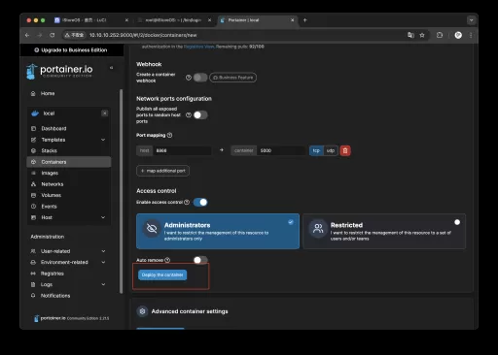Screen dimensions: 498x355
Task: Select the Restricted access option
Action: point(384,231)
